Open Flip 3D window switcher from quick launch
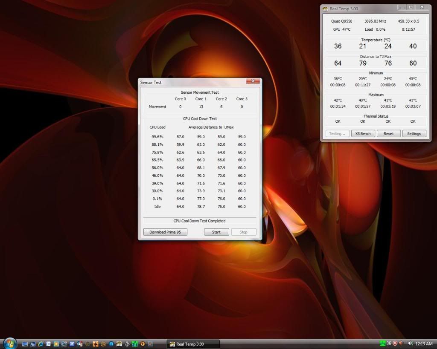The image size is (437, 349). [x=33, y=343]
